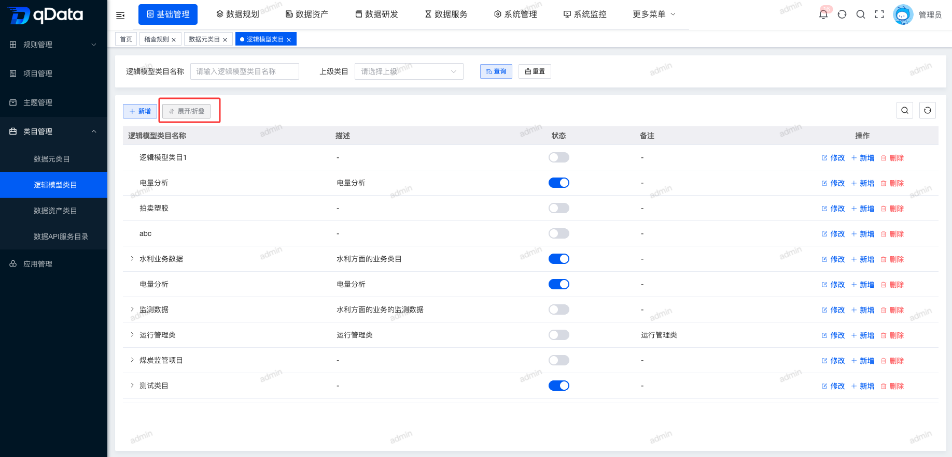Focus the 逻辑模型类目名称 input field
The height and width of the screenshot is (457, 952).
[245, 71]
